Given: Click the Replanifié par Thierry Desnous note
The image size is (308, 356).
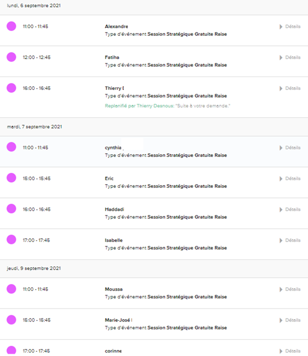Looking at the screenshot, I should (167, 106).
